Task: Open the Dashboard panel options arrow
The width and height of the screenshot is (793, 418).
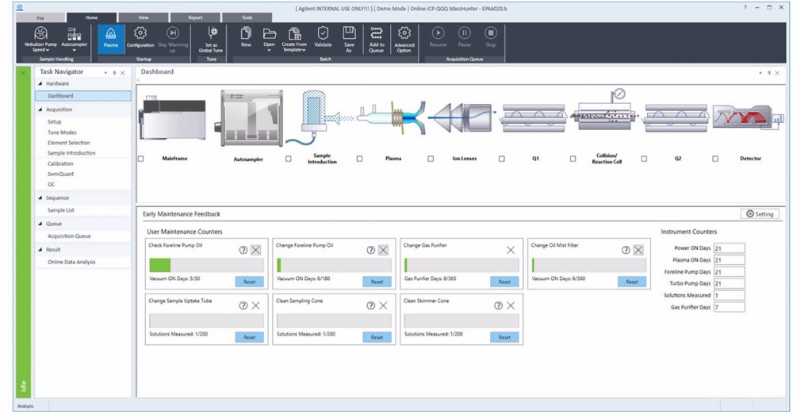Action: coord(760,73)
